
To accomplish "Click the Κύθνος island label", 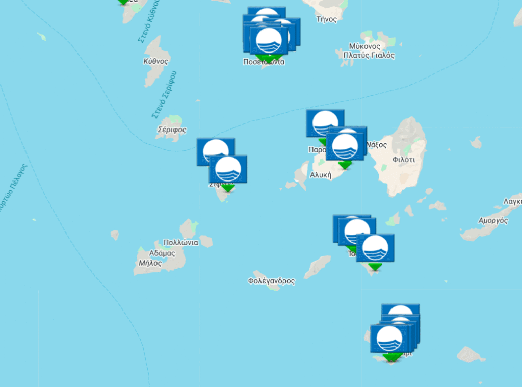I will click(156, 61).
